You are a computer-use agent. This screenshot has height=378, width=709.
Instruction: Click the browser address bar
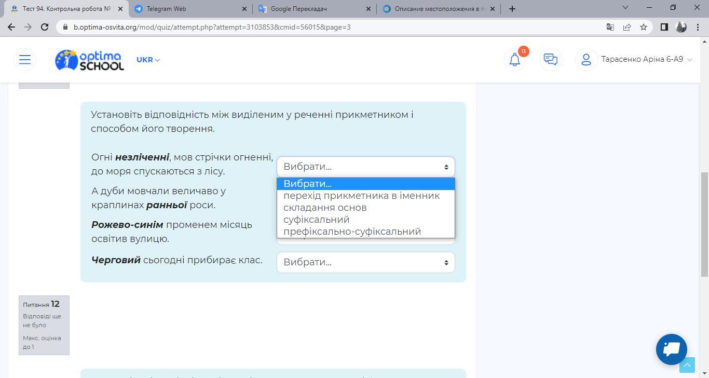[x=332, y=27]
